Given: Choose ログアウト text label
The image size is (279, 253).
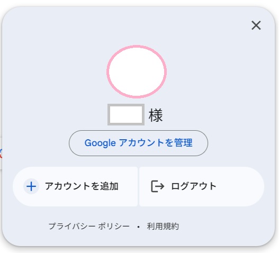Looking at the screenshot, I should 194,186.
